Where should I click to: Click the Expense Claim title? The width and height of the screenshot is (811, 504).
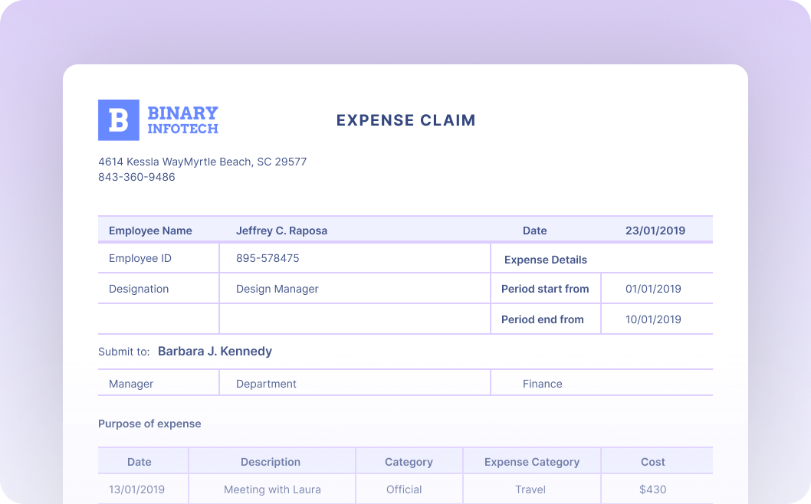405,120
